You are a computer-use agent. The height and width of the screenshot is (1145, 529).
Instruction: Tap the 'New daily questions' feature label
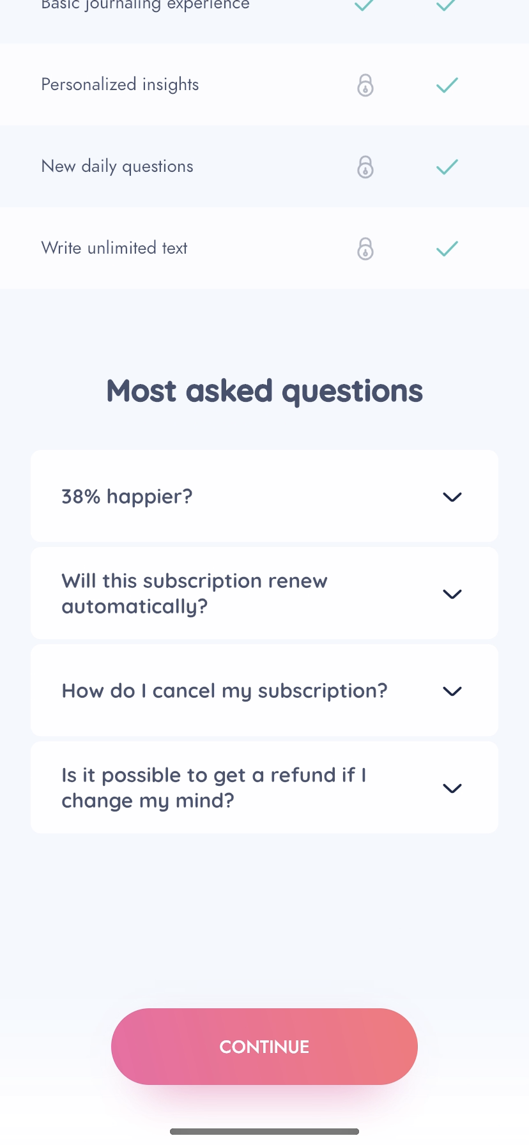tap(117, 166)
